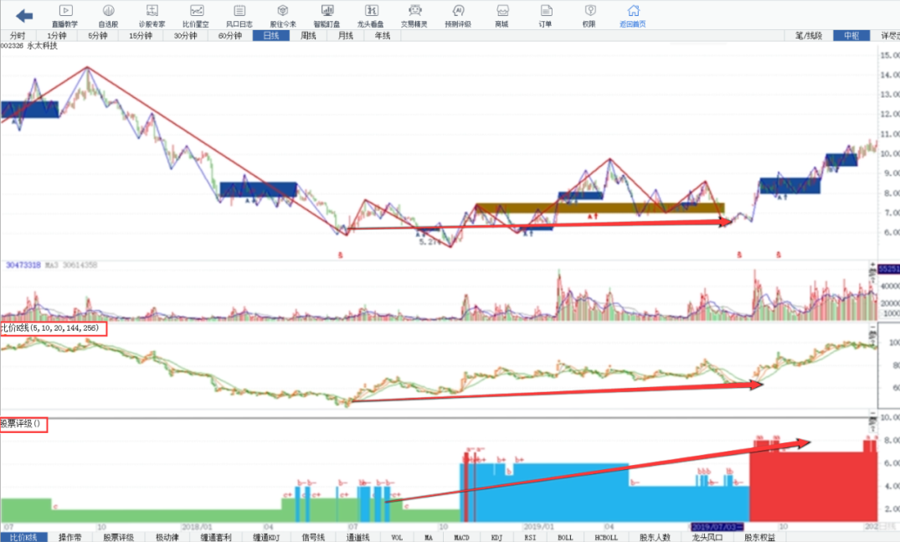Switch to the 股东人数 bottom tab
This screenshot has width=900, height=542.
[x=656, y=537]
